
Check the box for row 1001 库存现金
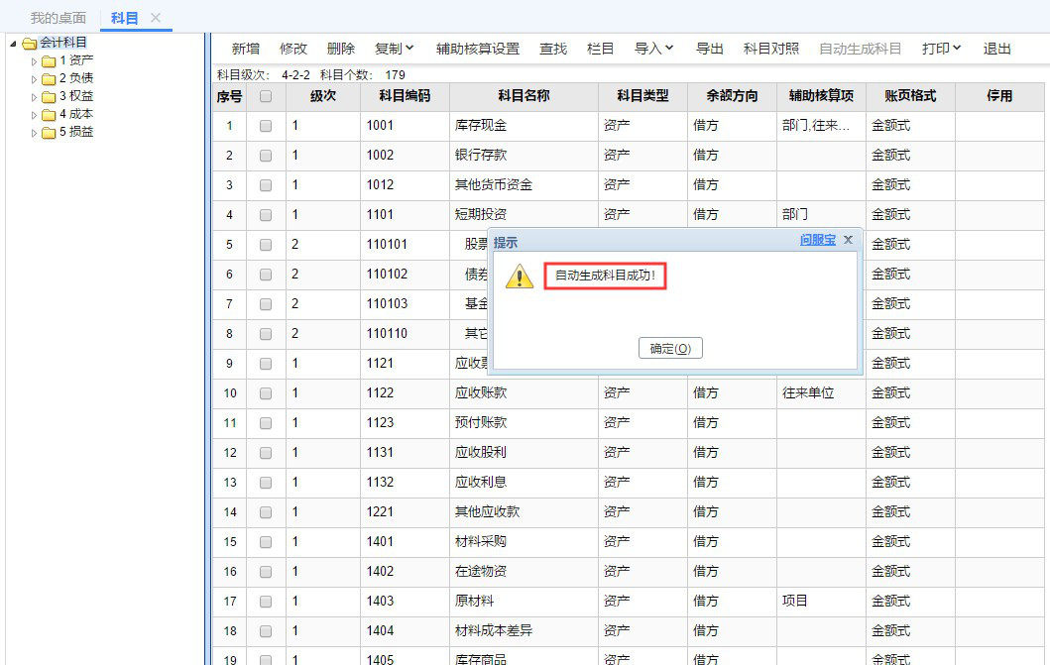(x=266, y=126)
